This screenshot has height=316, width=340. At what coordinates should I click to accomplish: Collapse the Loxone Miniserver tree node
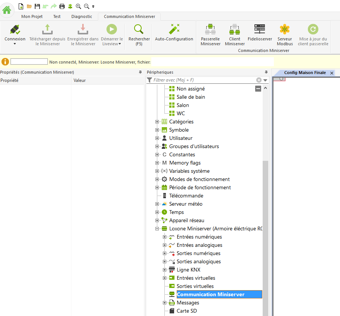157,228
